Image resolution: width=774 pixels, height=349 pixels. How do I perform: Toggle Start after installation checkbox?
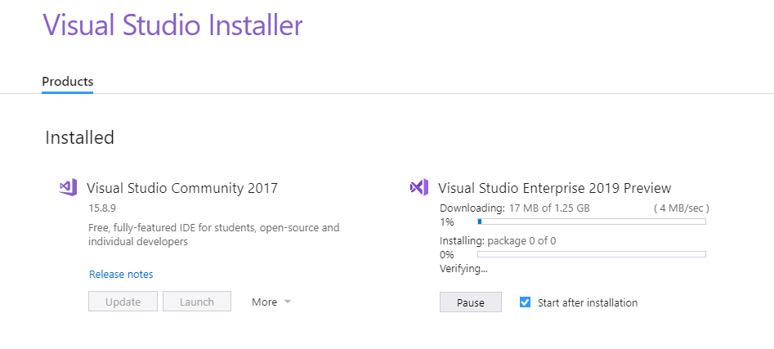click(x=526, y=302)
